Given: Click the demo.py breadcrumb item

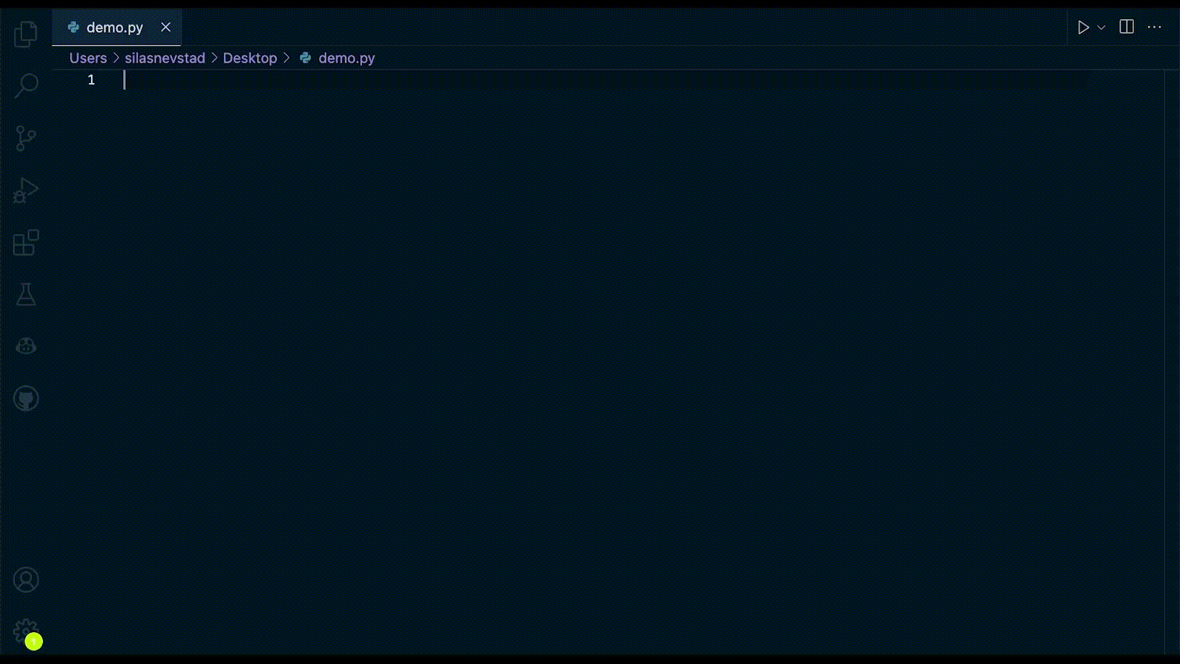Looking at the screenshot, I should (x=346, y=58).
